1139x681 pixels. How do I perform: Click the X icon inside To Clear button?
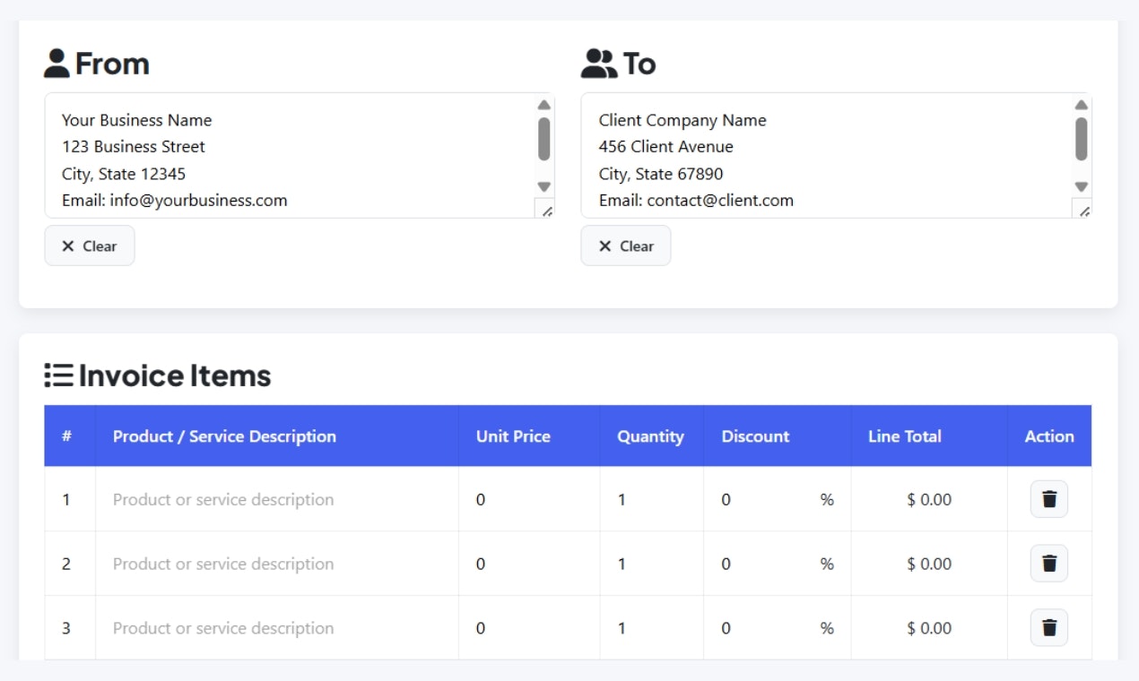pos(605,246)
